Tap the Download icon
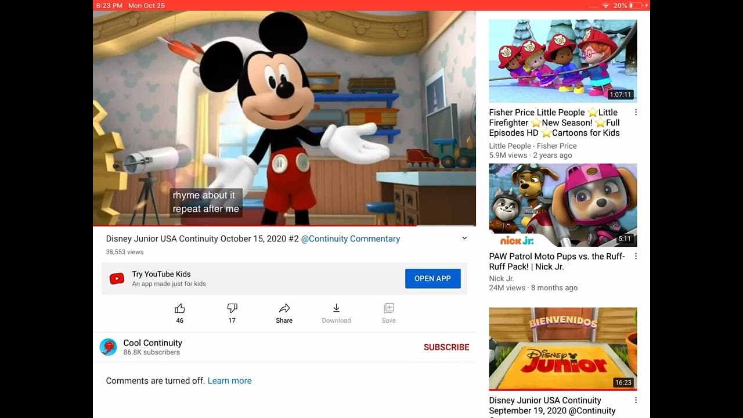743x418 pixels. 336,308
